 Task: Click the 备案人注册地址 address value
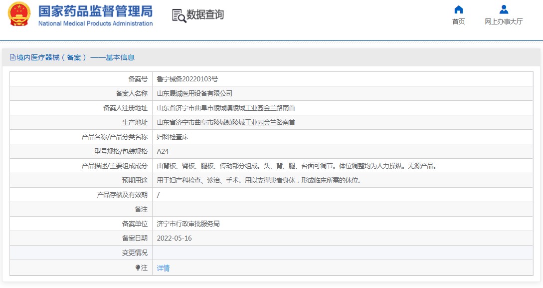(226, 108)
